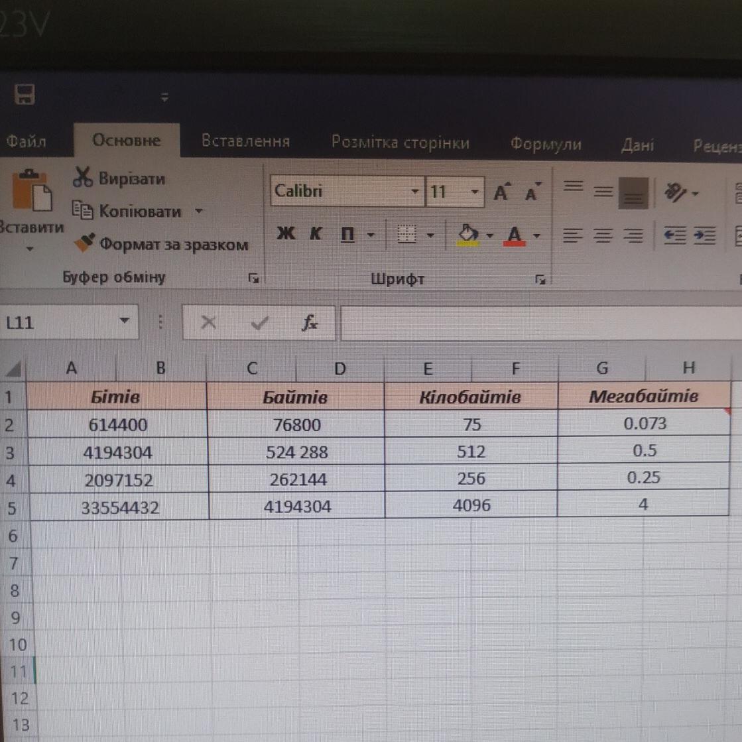Image resolution: width=742 pixels, height=742 pixels.
Task: Select the cell containing 4096
Action: point(471,505)
